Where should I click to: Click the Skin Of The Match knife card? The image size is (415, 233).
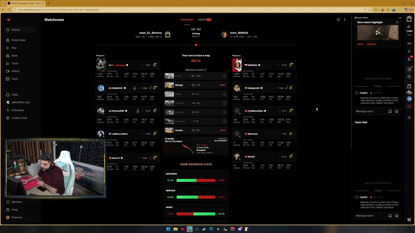[x=196, y=146]
